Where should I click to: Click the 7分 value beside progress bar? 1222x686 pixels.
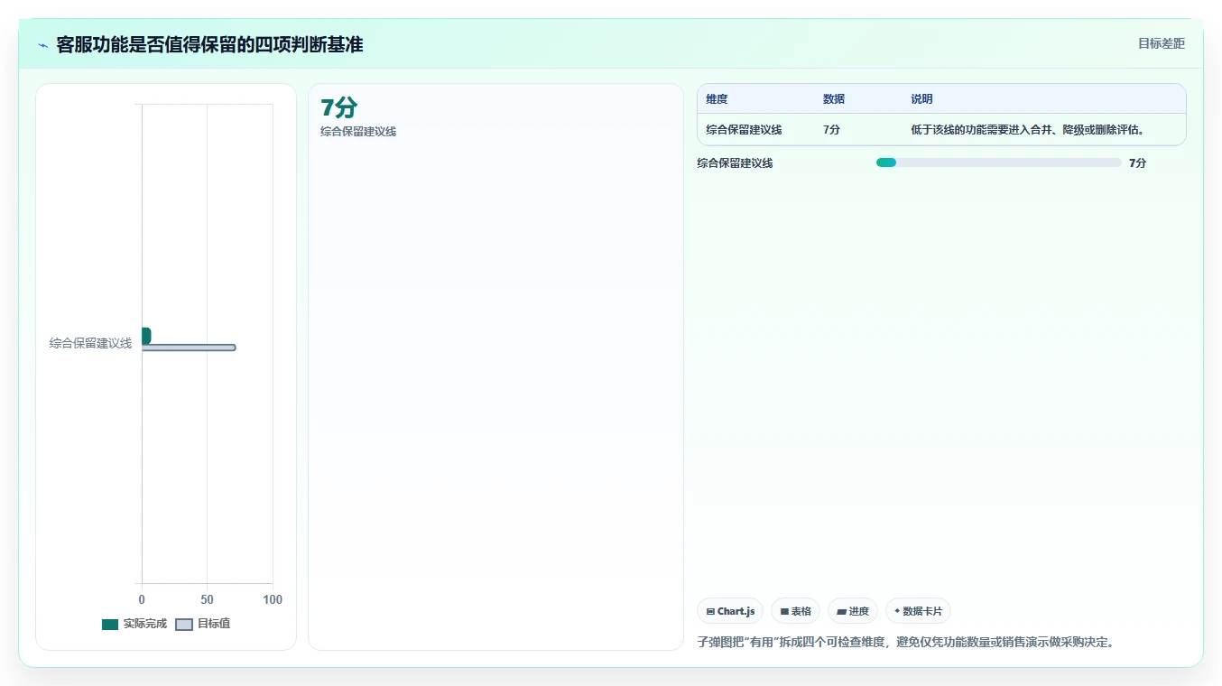click(x=1137, y=163)
